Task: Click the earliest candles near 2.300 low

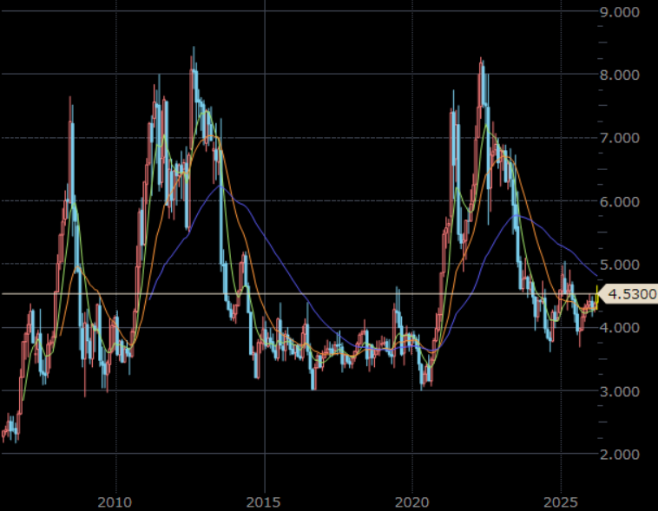Action: pos(9,431)
